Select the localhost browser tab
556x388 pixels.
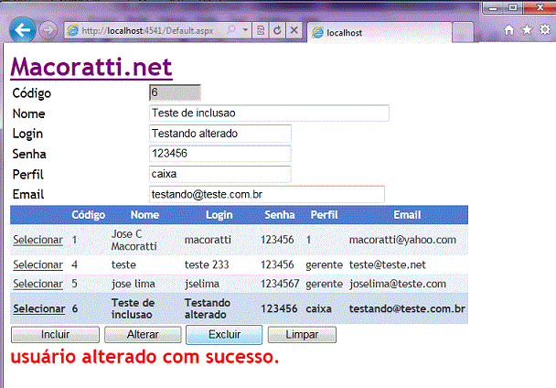pyautogui.click(x=380, y=33)
